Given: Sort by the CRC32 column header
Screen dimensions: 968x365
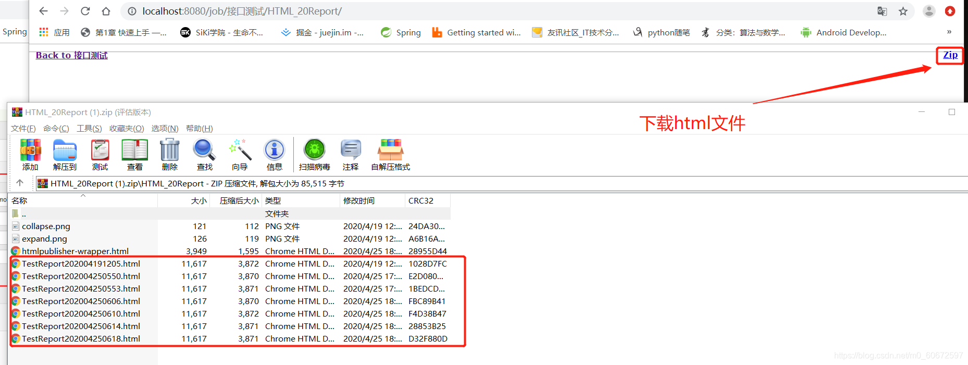Looking at the screenshot, I should point(428,200).
